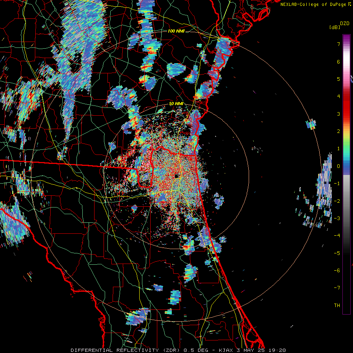
Task: Click the Differential Reflectivity (ZDR) product title text
Action: tap(125, 350)
